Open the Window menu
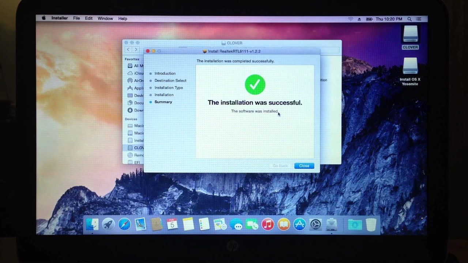 (105, 18)
